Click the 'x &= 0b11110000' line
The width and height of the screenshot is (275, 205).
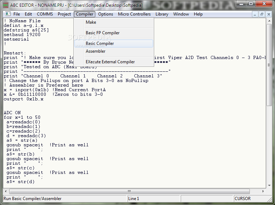(x=53, y=94)
